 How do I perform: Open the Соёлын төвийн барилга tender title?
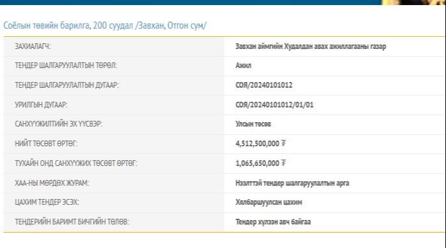[105, 25]
